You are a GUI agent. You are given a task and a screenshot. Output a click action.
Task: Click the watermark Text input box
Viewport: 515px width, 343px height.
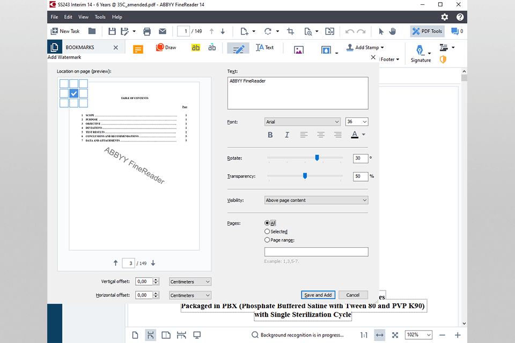click(298, 93)
